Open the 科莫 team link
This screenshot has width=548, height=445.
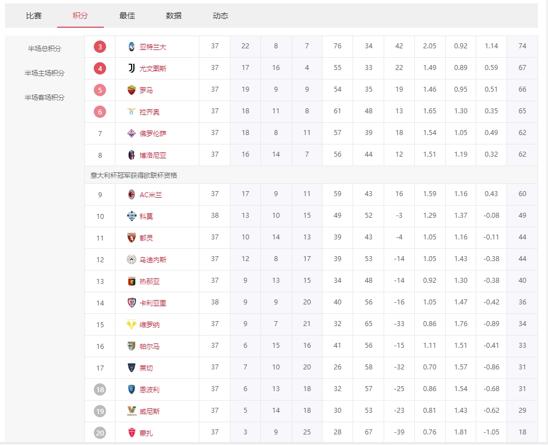click(x=147, y=216)
